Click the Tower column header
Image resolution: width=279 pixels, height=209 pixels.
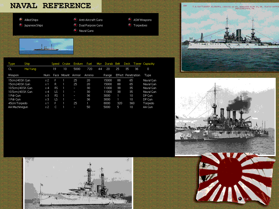pos(137,64)
